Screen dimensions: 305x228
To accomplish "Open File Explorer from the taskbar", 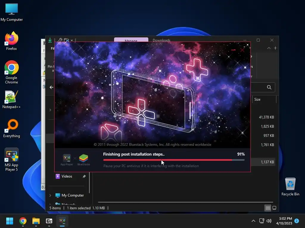I will pos(36,221).
